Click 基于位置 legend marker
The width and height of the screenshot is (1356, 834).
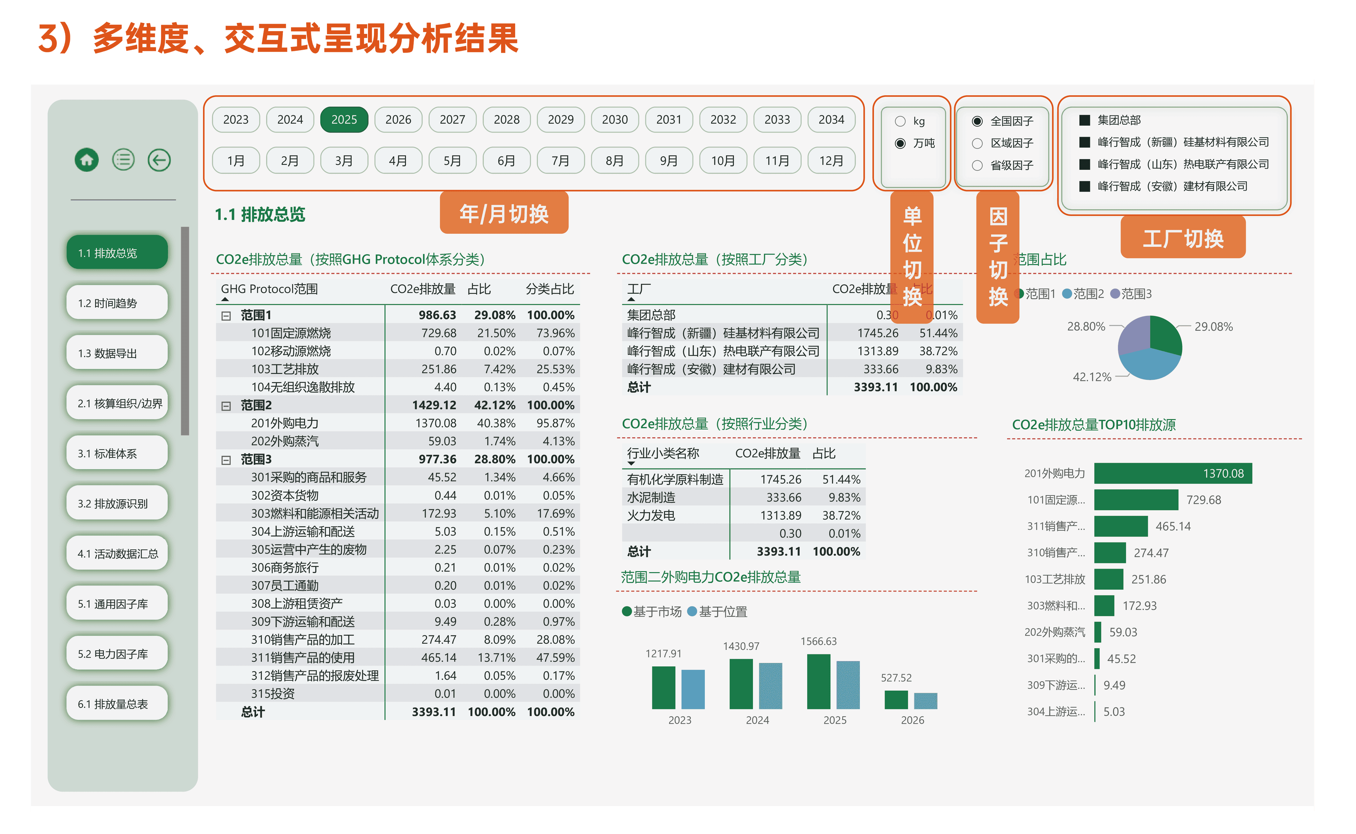point(692,612)
